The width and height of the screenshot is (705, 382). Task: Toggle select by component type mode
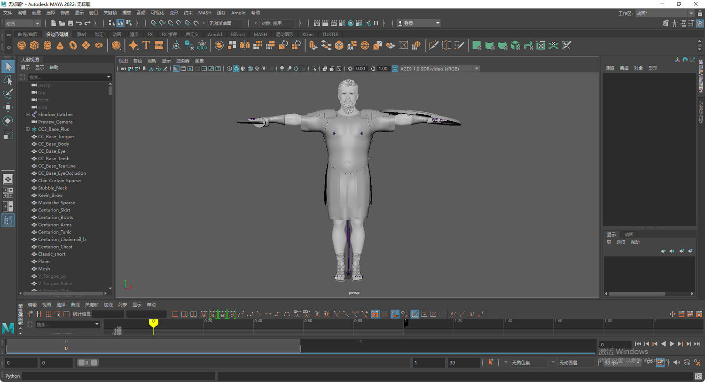(129, 23)
